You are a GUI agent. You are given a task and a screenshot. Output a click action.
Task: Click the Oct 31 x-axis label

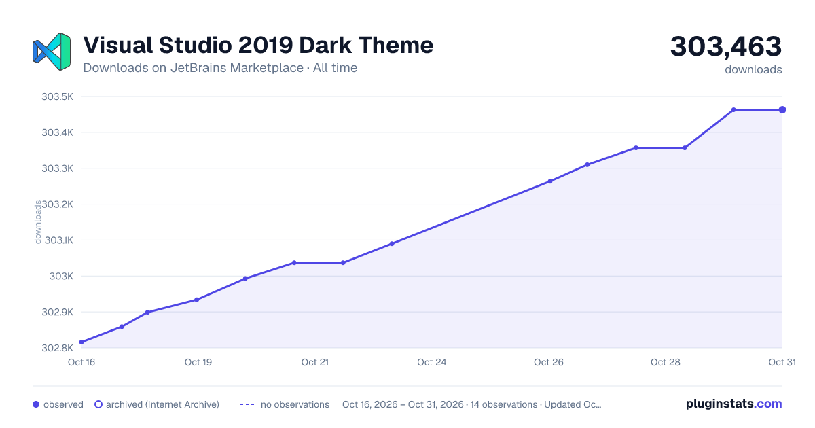tap(782, 362)
